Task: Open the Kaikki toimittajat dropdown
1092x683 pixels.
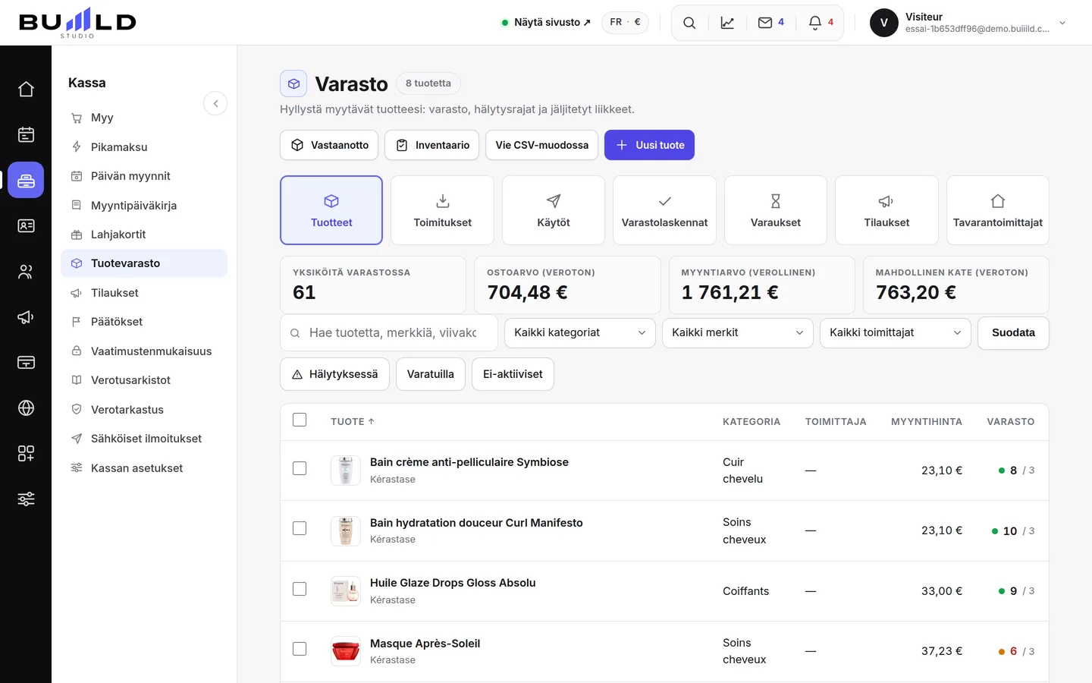Action: point(896,332)
